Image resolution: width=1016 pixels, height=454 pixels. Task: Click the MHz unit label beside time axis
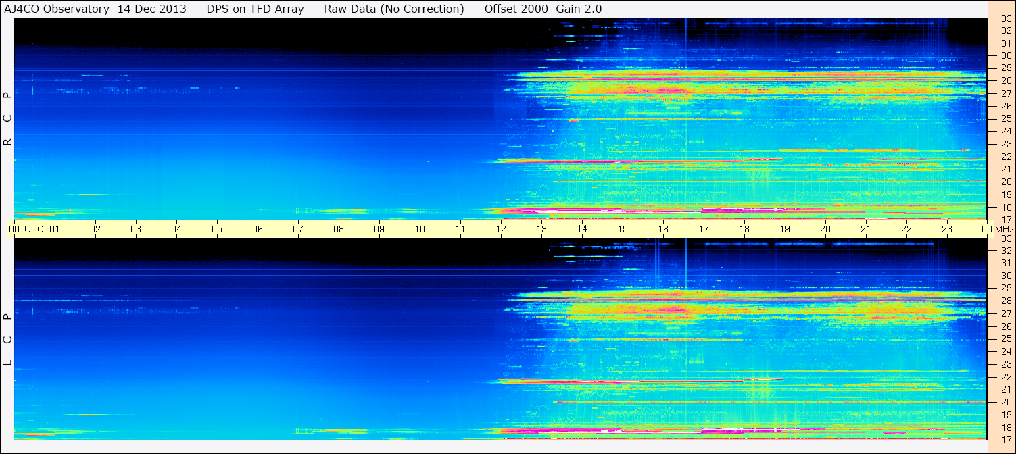coord(1004,229)
